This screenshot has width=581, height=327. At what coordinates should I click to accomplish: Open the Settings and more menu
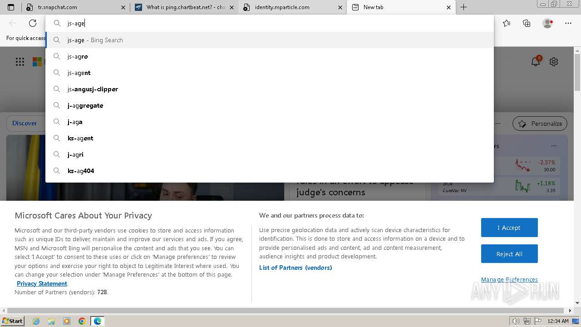(x=568, y=23)
